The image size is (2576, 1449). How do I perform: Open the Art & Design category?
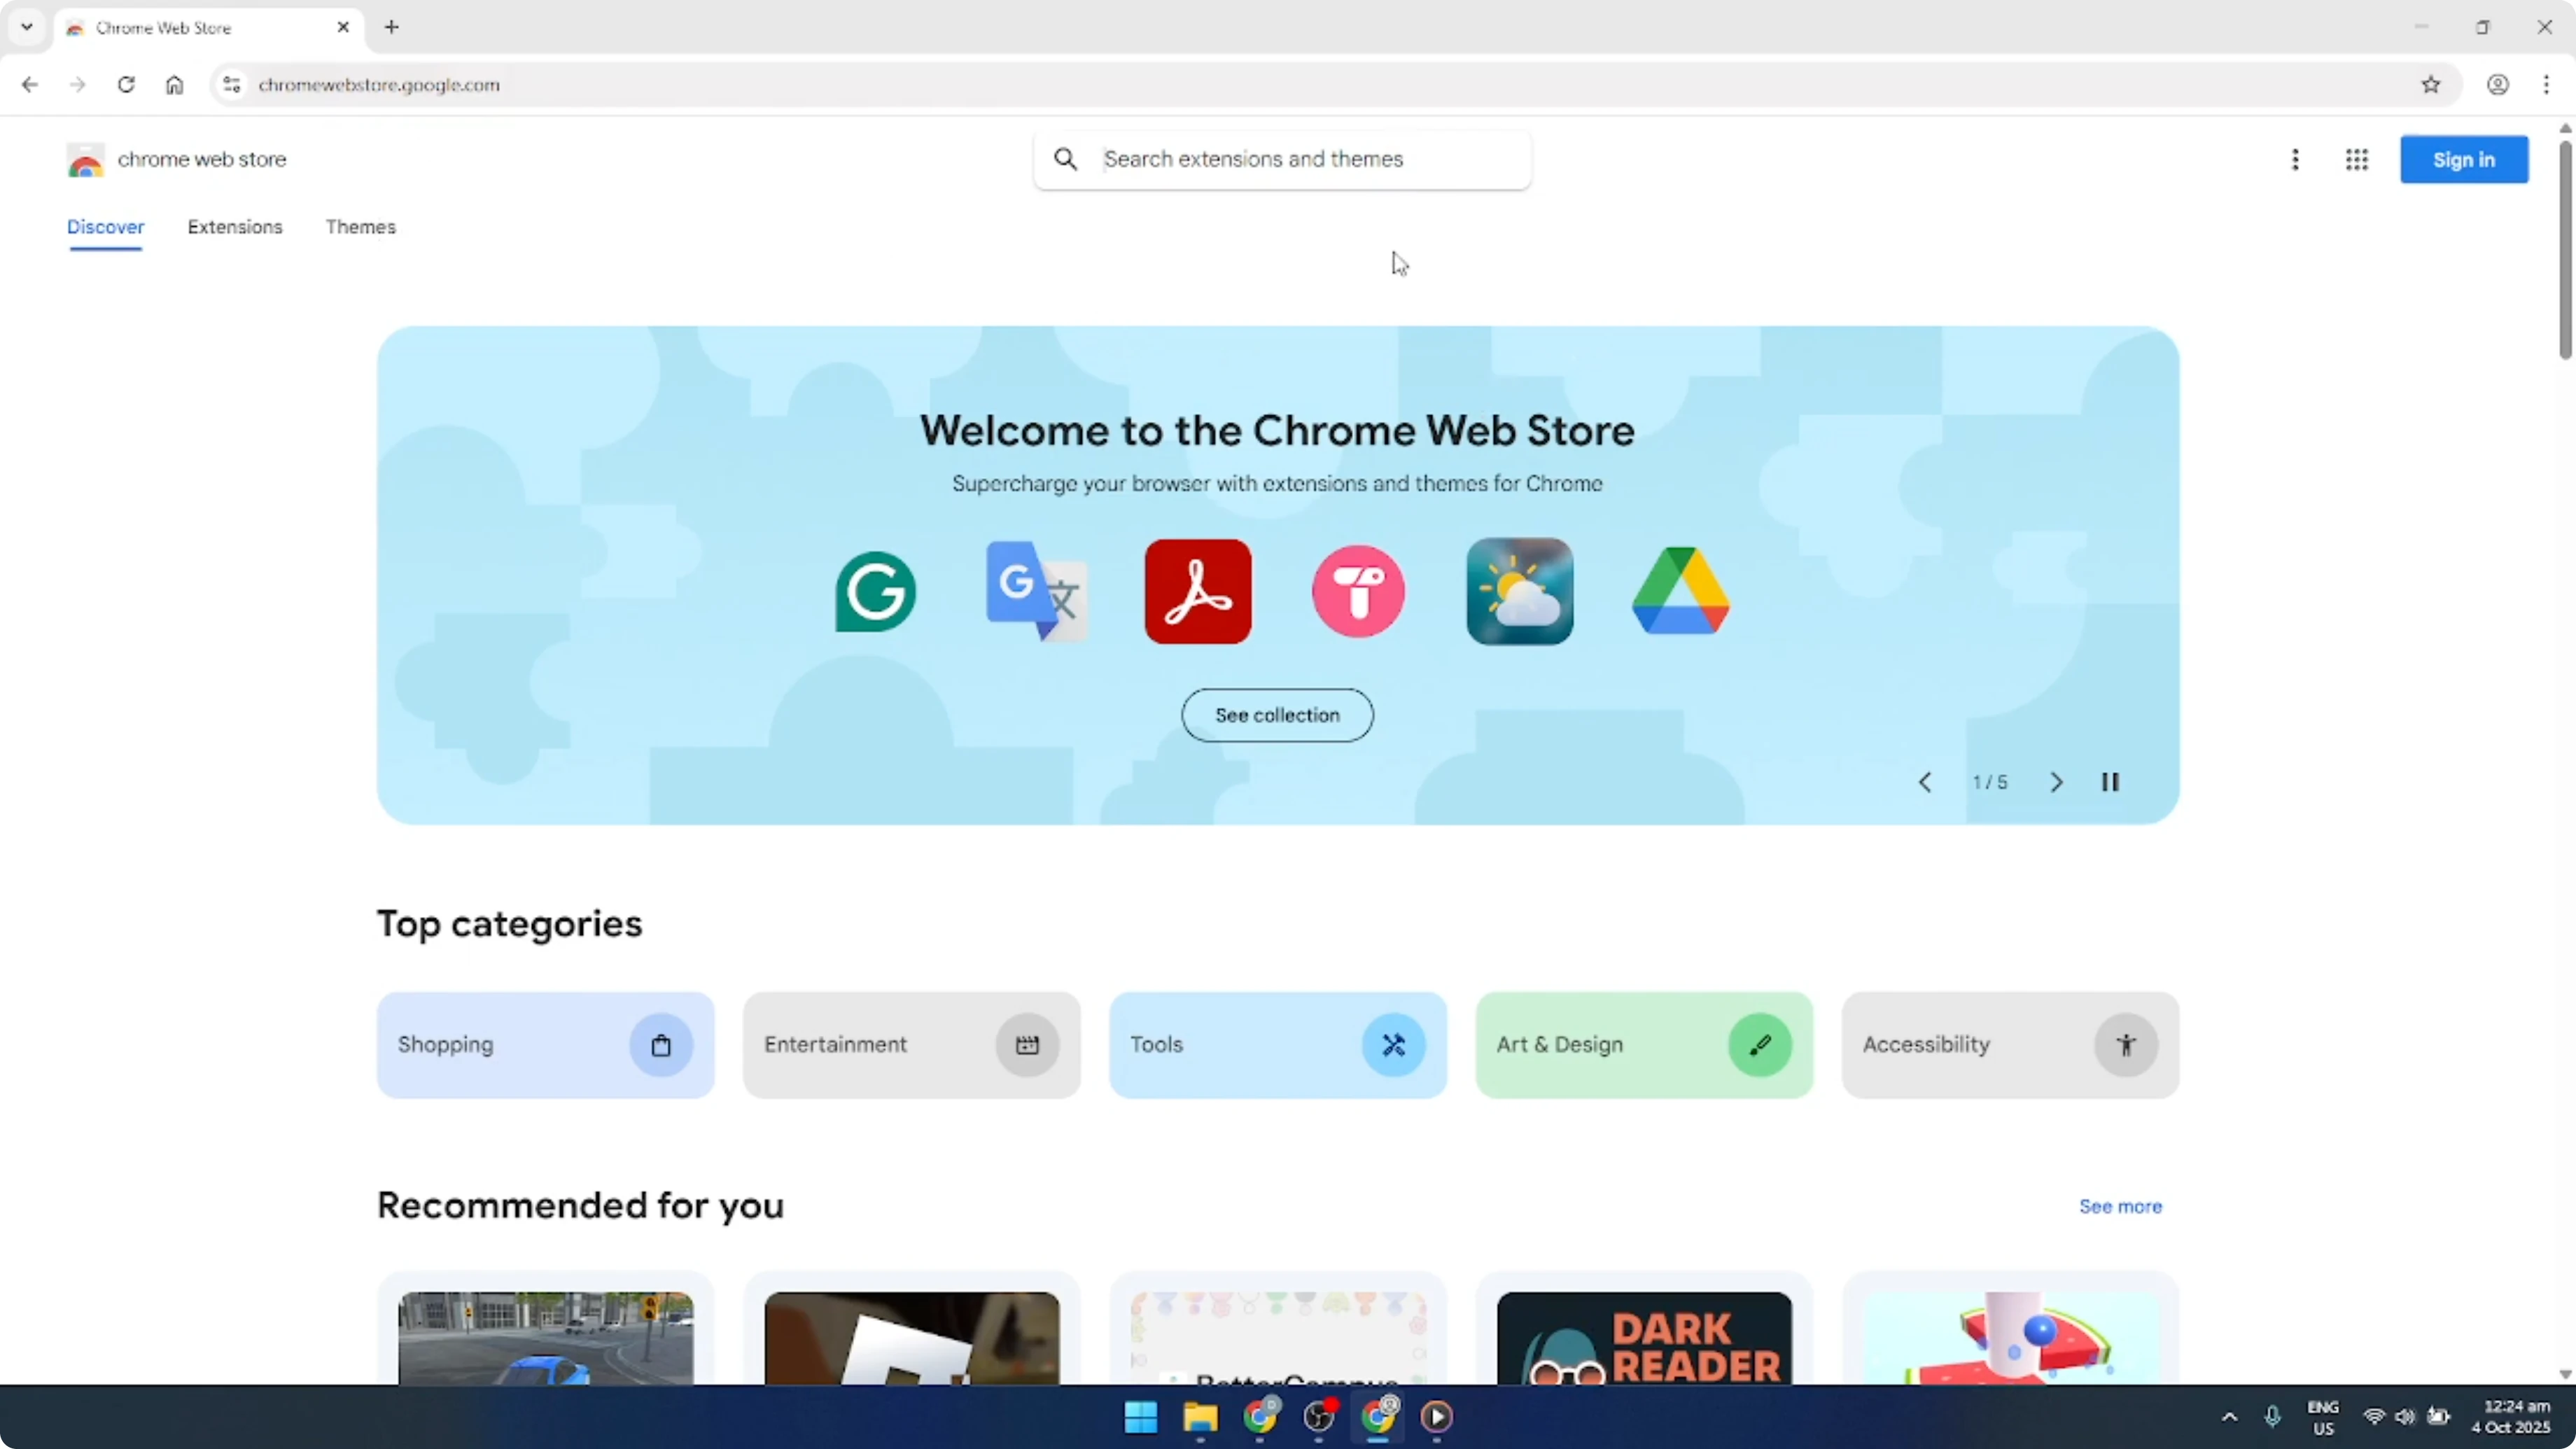coord(1644,1045)
